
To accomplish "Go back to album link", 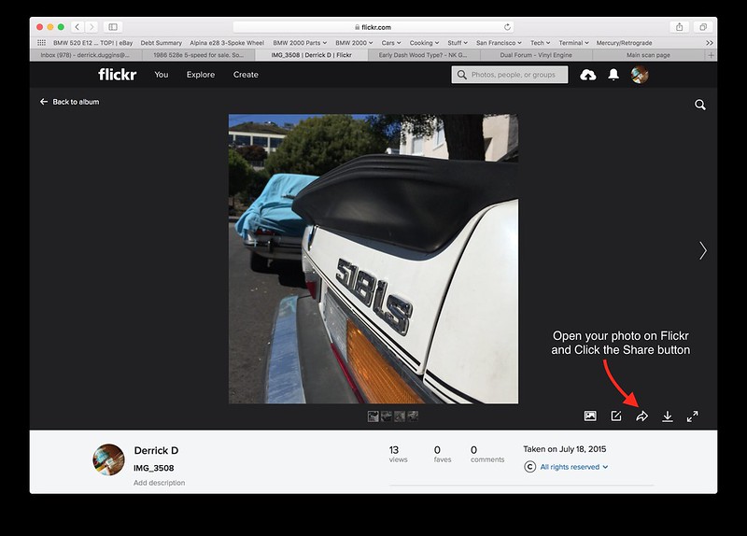I will 70,102.
